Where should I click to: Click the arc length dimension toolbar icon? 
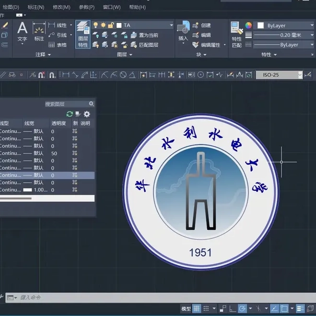[84, 75]
